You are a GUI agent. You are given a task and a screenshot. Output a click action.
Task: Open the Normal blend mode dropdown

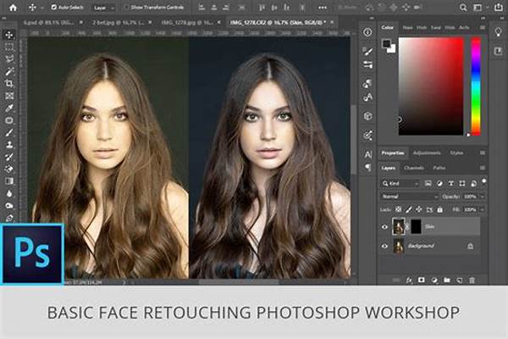coord(409,197)
